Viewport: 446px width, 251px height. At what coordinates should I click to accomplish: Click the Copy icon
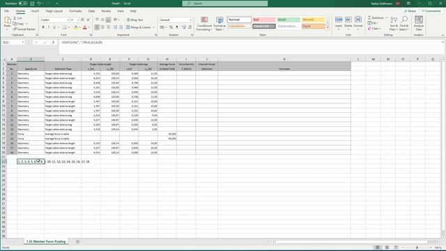(15, 24)
